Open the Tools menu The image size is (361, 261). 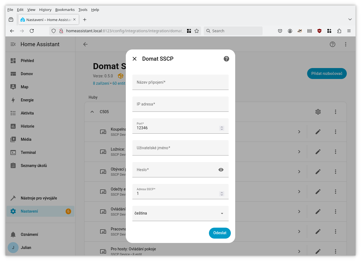83,10
